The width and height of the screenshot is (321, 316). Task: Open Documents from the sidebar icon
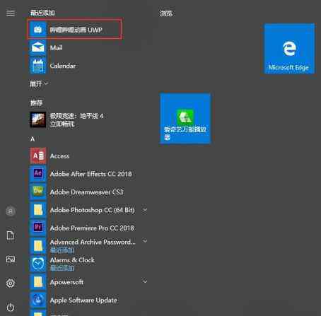(x=11, y=235)
